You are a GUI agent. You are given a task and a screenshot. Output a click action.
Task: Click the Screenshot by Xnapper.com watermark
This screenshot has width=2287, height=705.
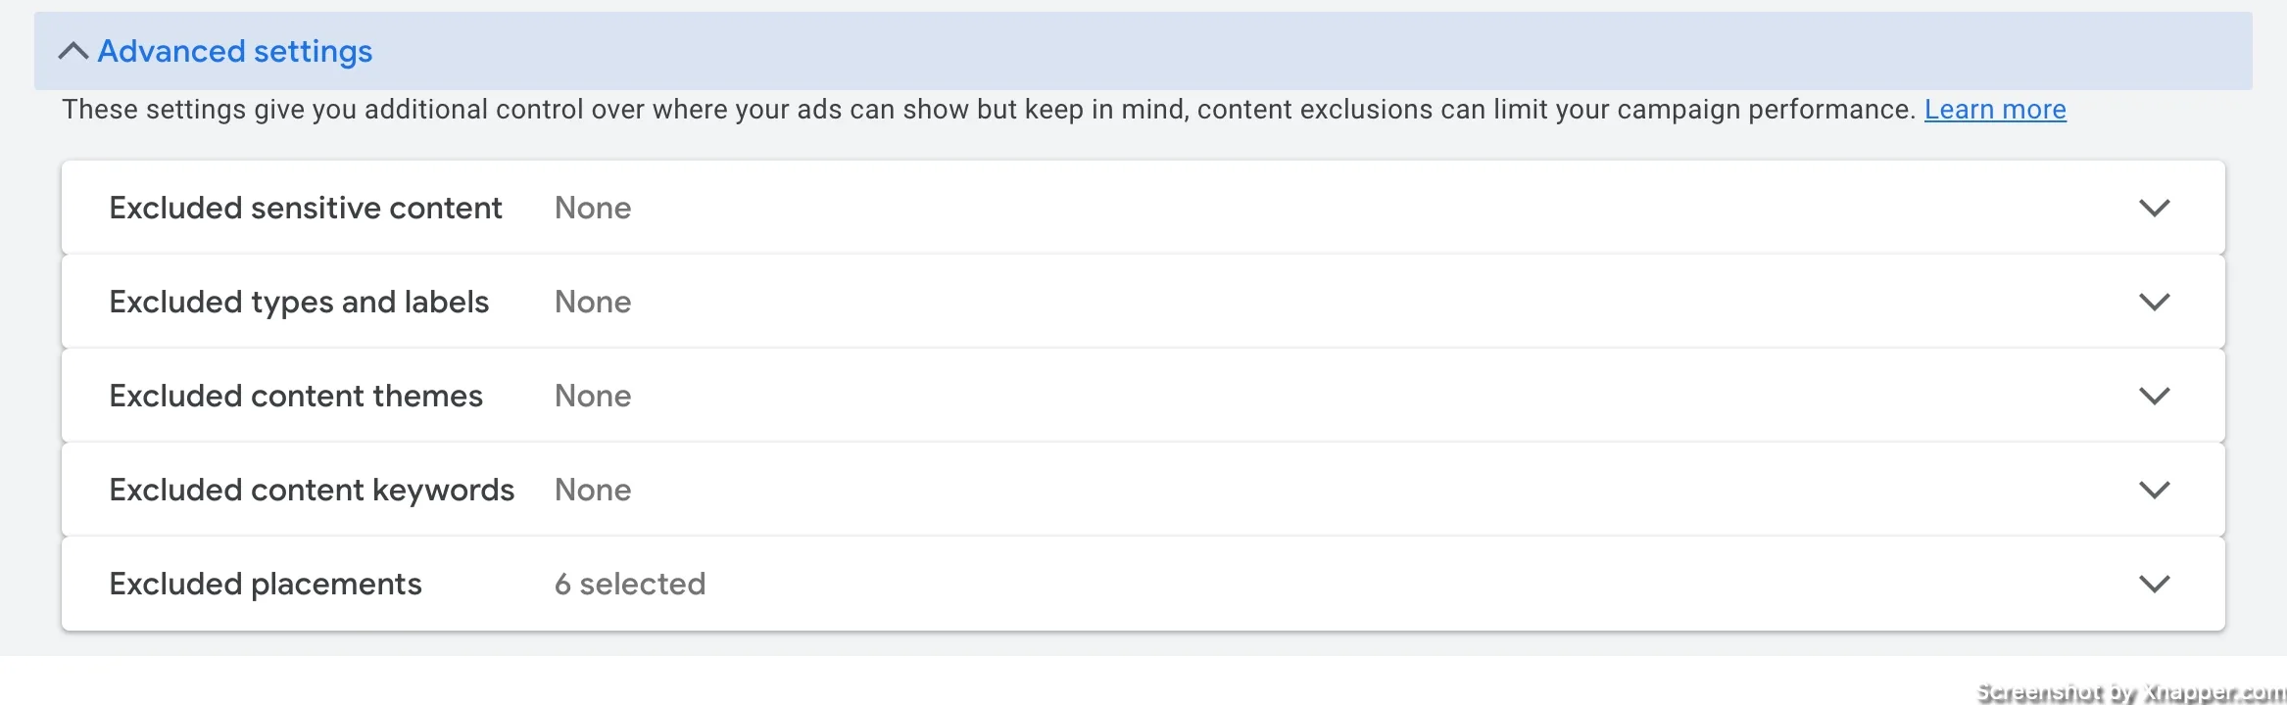pos(2130,692)
